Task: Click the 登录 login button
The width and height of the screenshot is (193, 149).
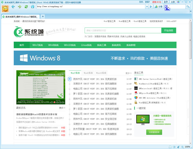Action: 166,2
